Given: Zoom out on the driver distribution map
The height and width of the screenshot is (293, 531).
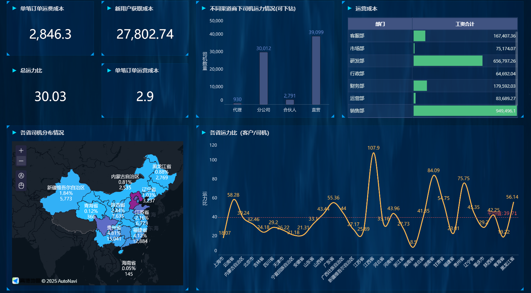Looking at the screenshot, I should [x=21, y=161].
